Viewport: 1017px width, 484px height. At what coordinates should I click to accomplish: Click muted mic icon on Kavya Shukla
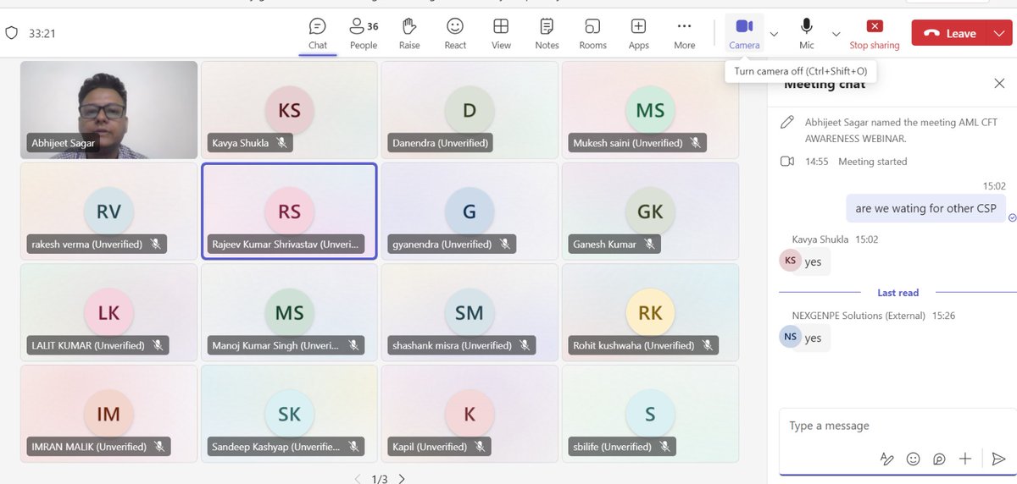(x=281, y=143)
